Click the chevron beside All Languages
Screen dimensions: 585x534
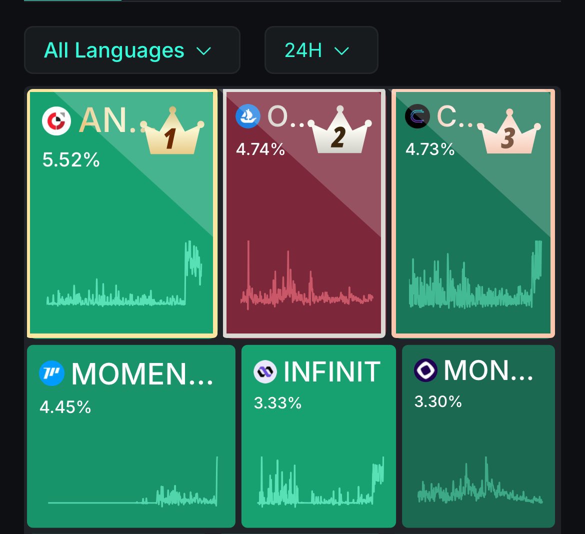pyautogui.click(x=203, y=51)
